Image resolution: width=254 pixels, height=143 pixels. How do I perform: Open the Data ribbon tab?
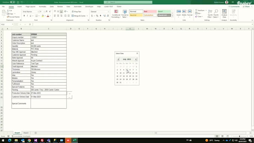52,7
